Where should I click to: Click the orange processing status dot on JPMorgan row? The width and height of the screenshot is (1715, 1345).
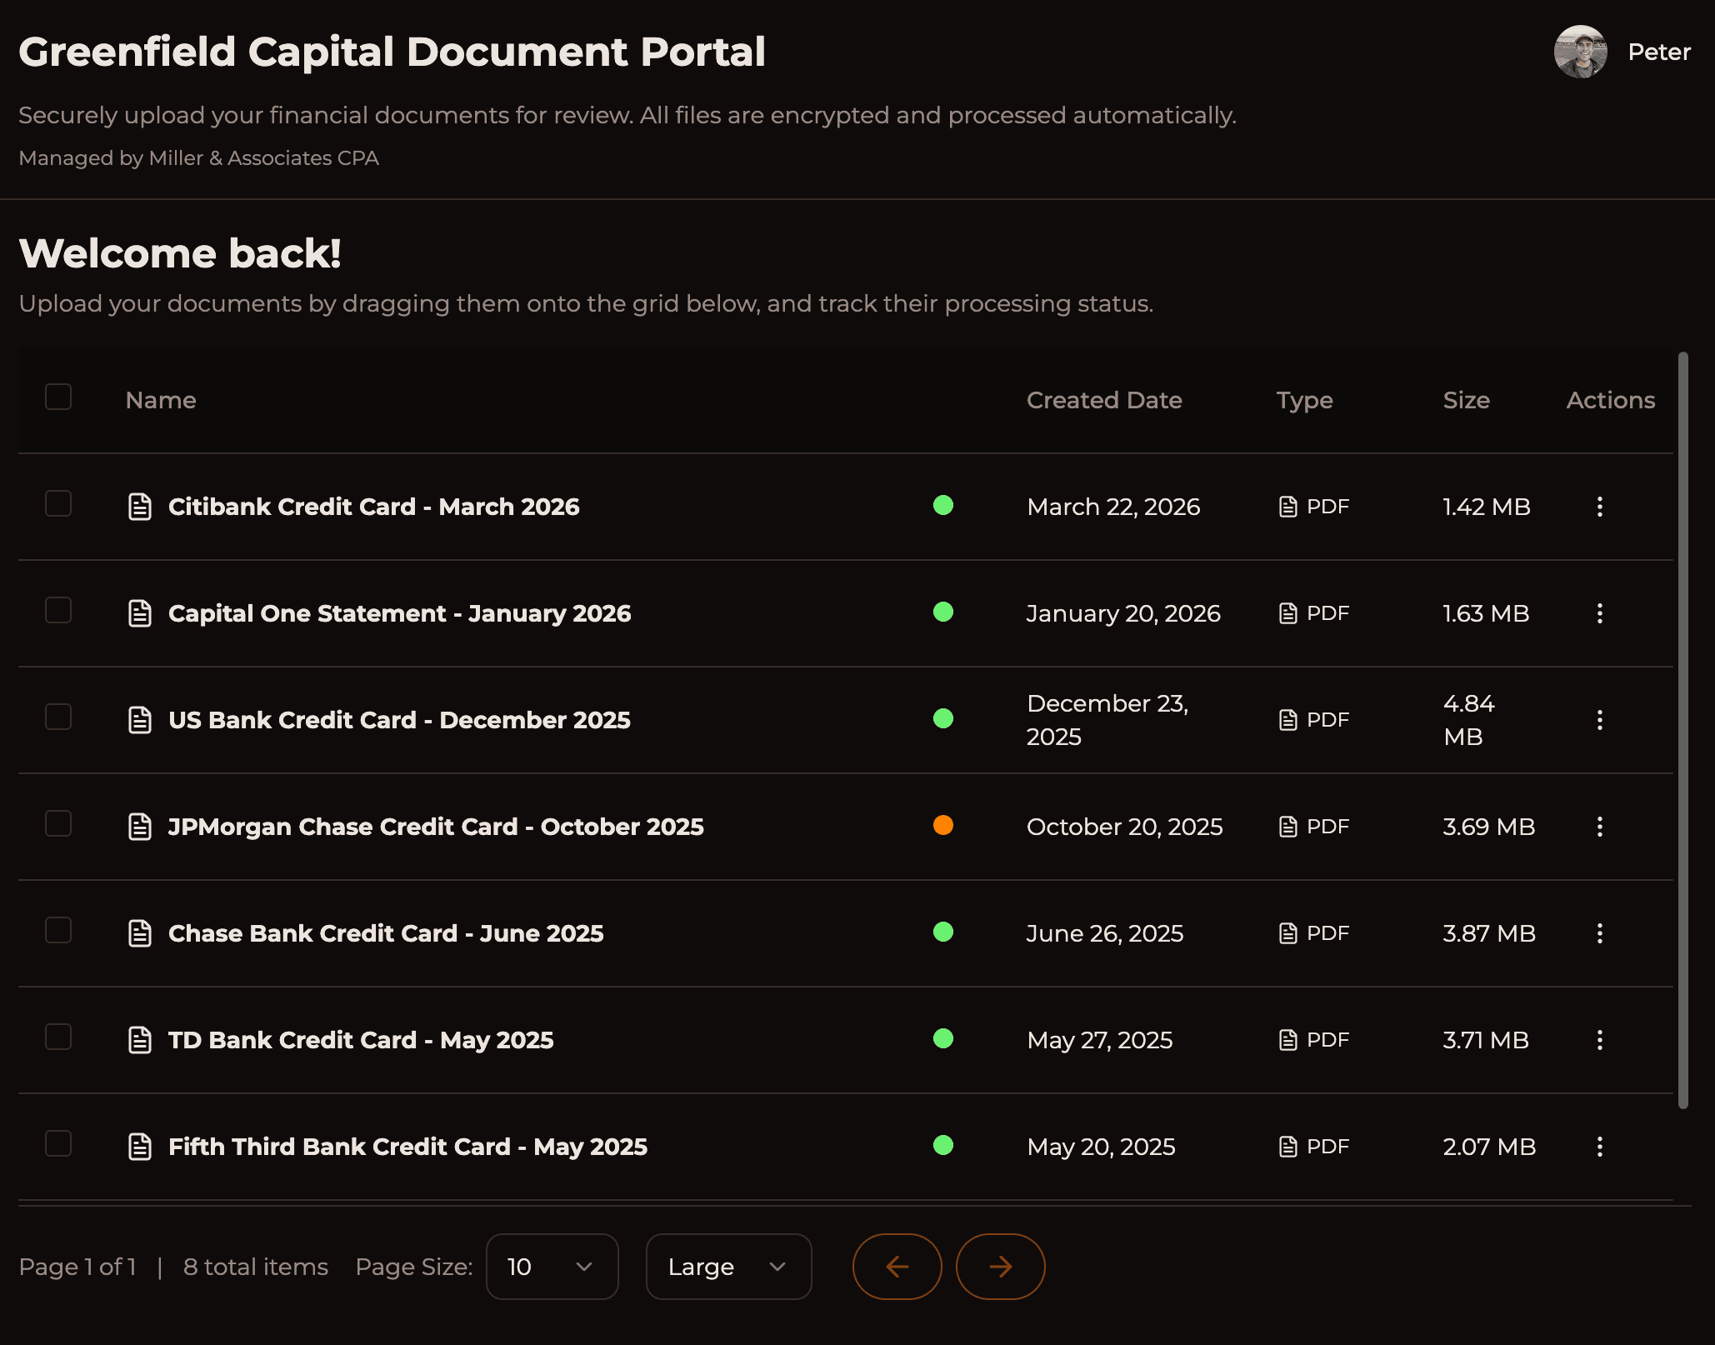coord(942,826)
